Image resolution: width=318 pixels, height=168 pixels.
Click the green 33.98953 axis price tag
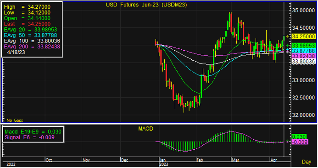pyautogui.click(x=304, y=46)
